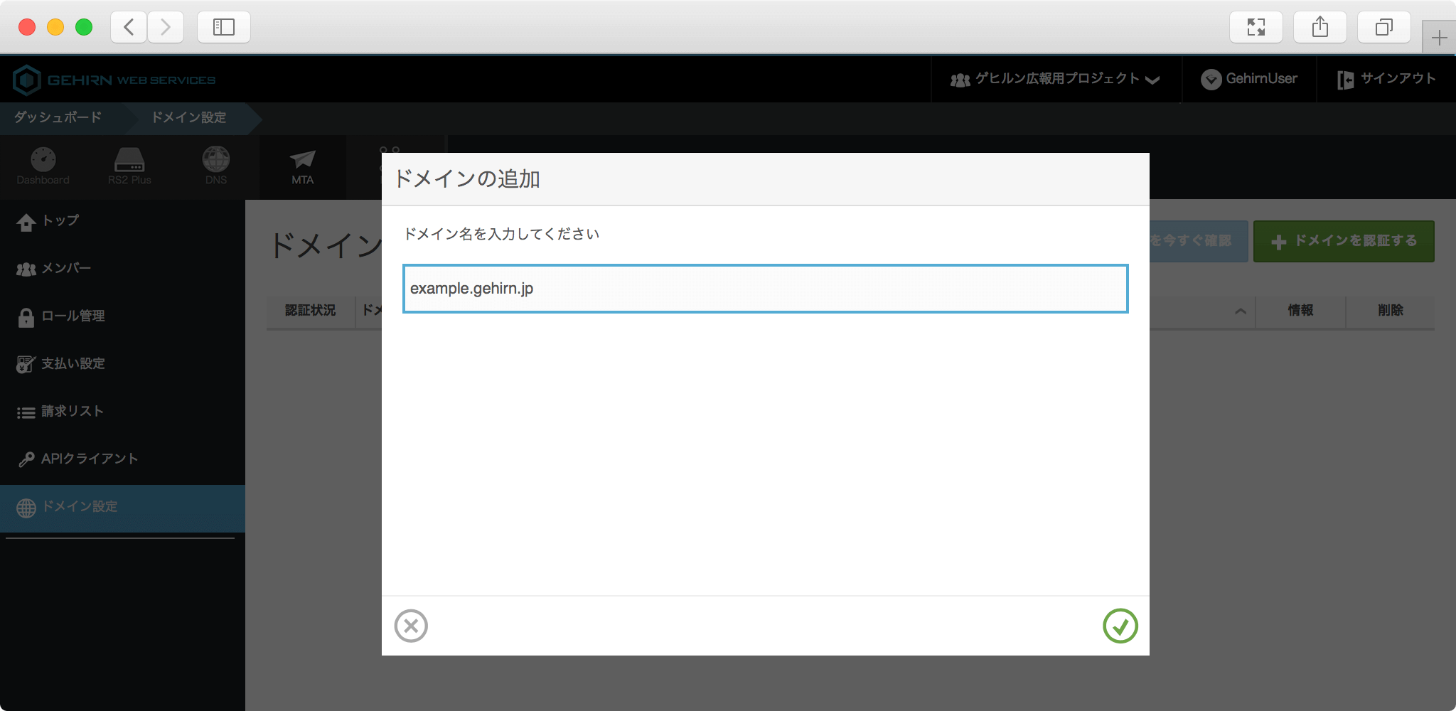Viewport: 1456px width, 711px height.
Task: Toggle sort arrow in the table header
Action: click(x=1241, y=311)
